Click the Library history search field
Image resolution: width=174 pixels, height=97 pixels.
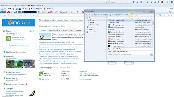tap(142, 15)
